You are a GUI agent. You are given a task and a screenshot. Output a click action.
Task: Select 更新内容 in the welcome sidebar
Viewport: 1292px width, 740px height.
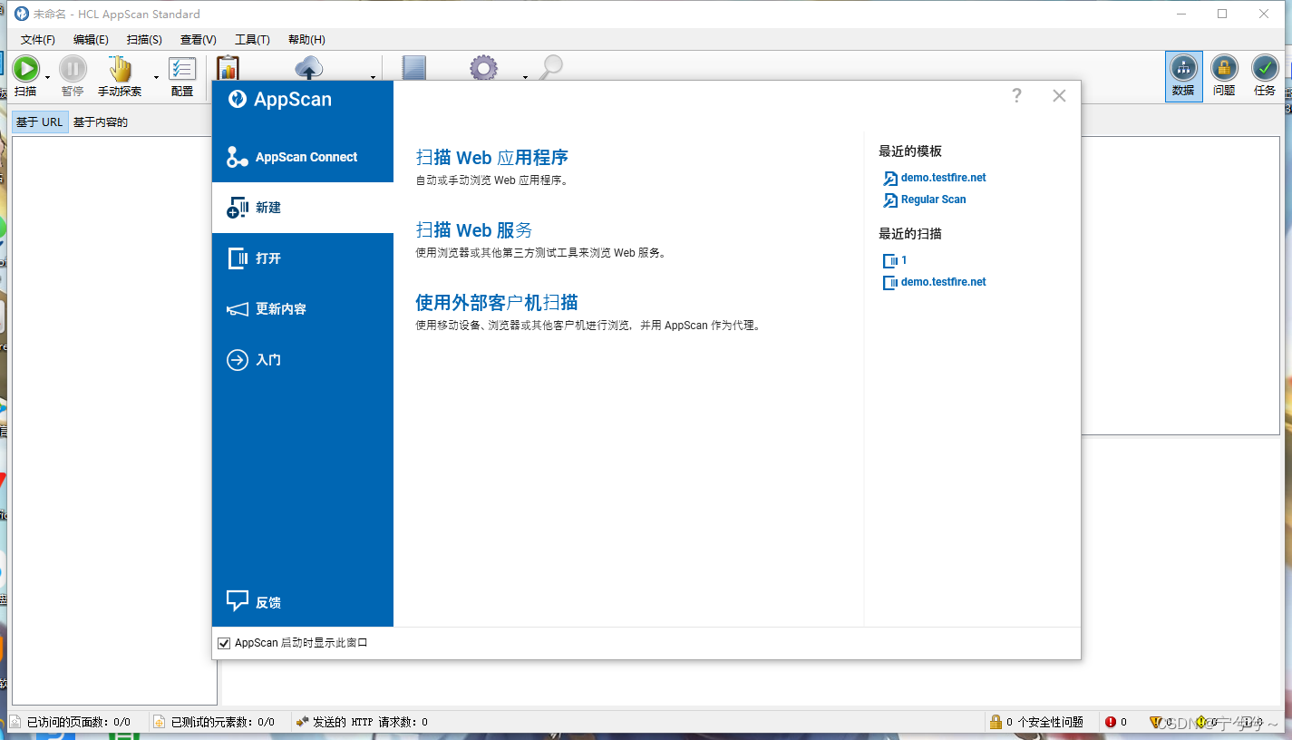tap(303, 309)
